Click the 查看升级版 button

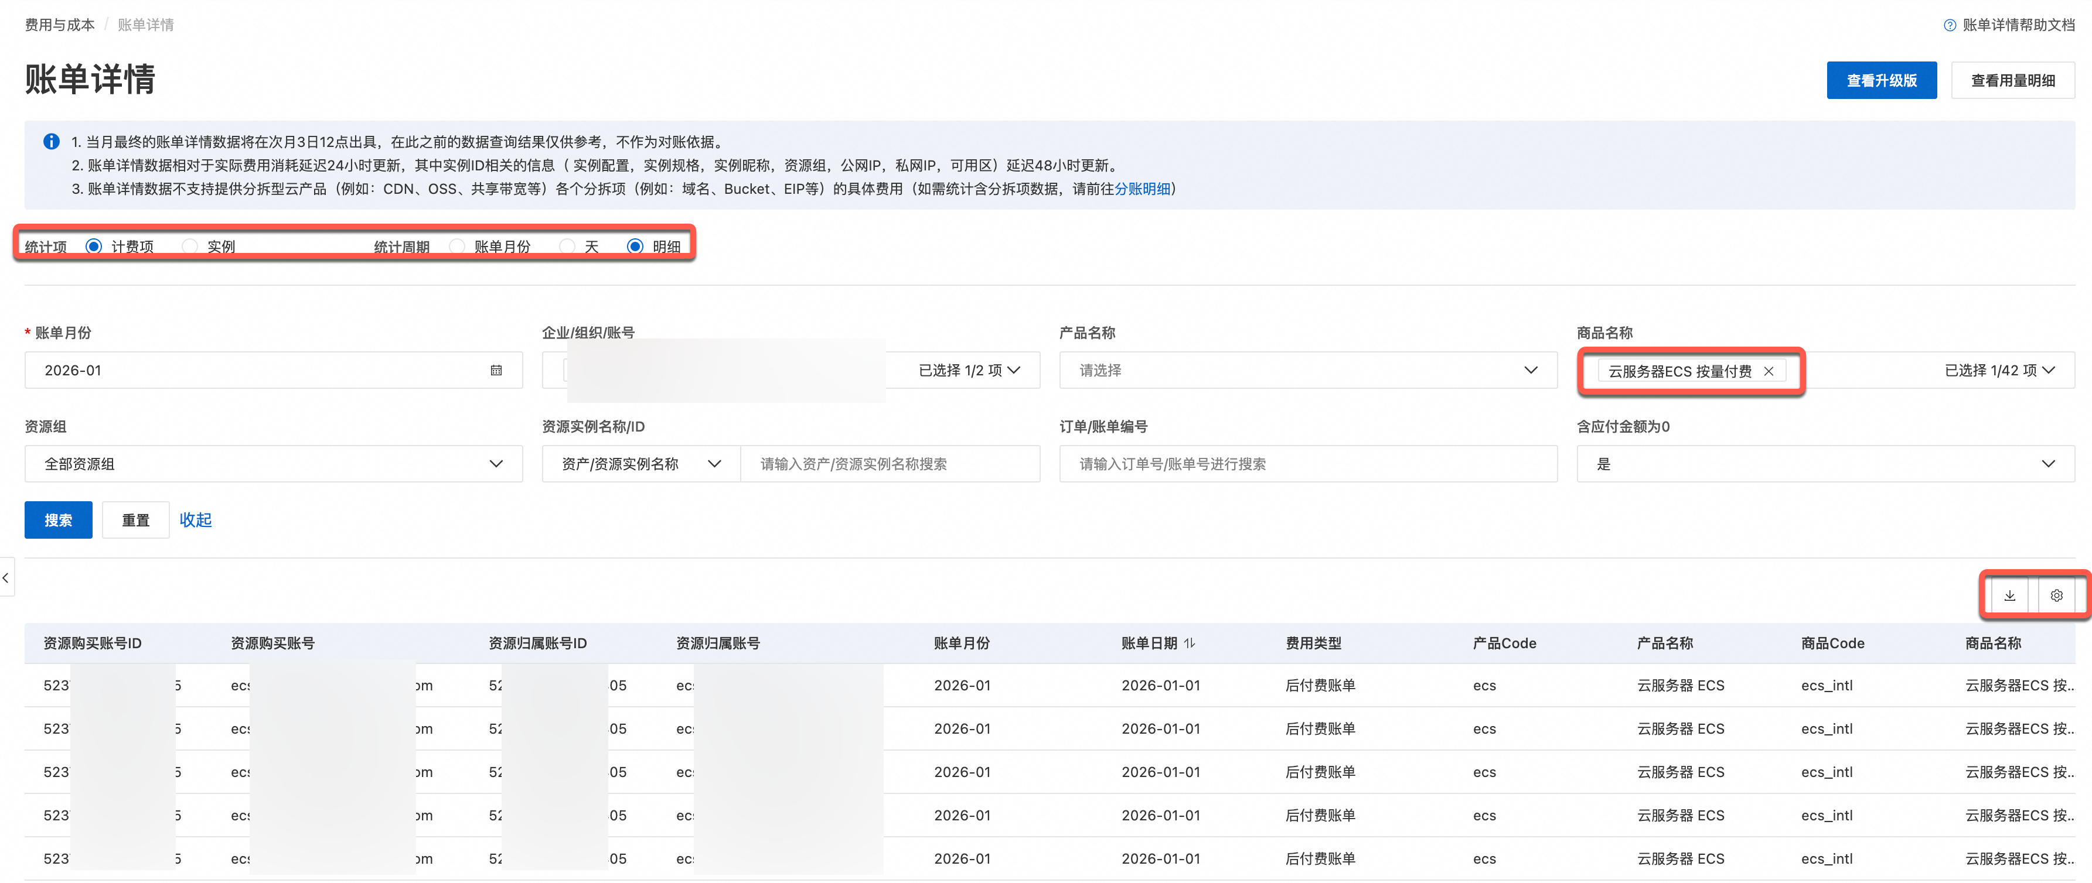pos(1881,80)
